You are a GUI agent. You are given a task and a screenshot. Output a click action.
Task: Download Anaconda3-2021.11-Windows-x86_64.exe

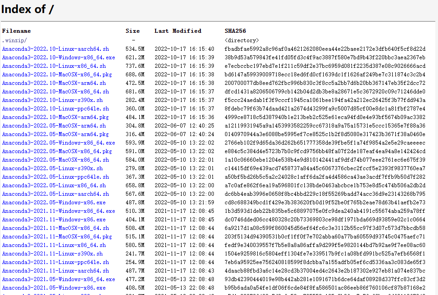pyautogui.click(x=59, y=211)
